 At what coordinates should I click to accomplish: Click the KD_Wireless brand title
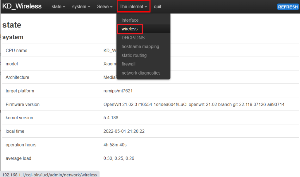[22, 6]
